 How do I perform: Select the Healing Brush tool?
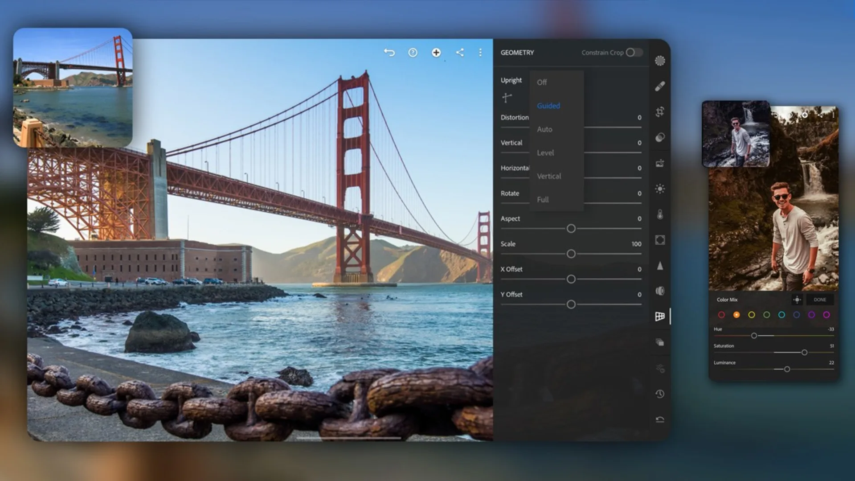660,86
